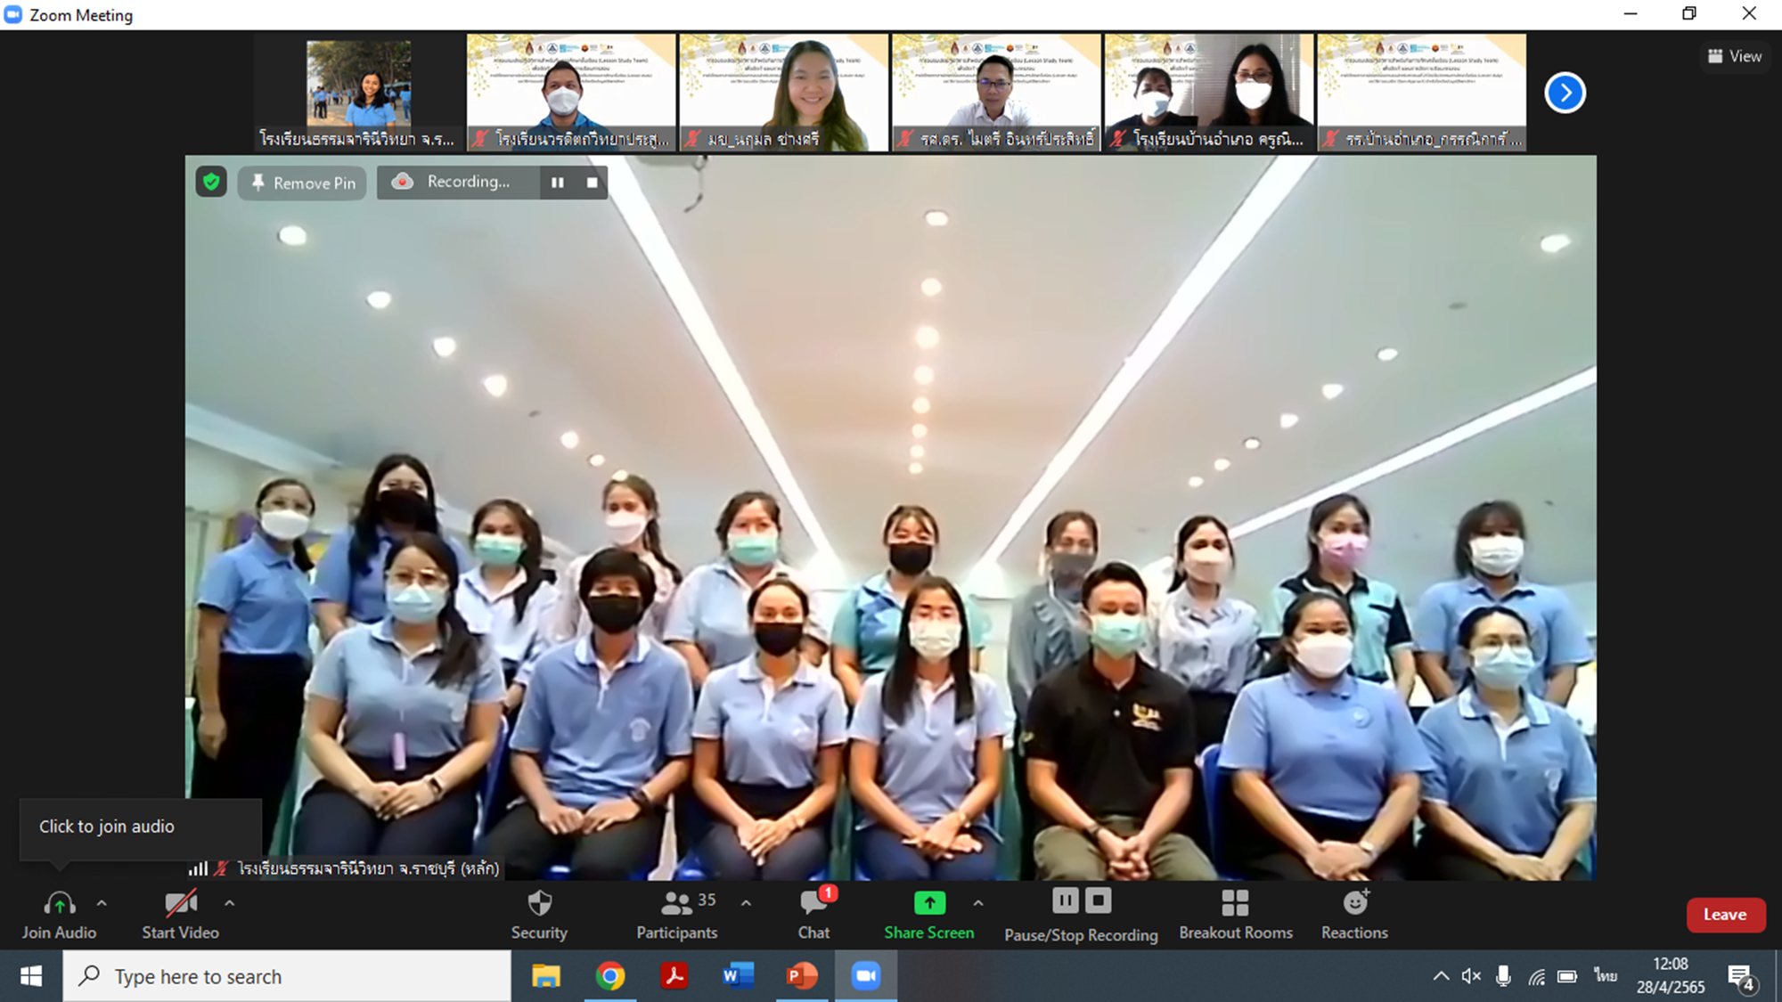Open Microsoft Word from the taskbar
The width and height of the screenshot is (1782, 1002).
coord(739,976)
